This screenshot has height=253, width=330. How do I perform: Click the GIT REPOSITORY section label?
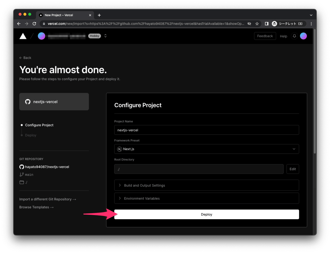pyautogui.click(x=31, y=159)
